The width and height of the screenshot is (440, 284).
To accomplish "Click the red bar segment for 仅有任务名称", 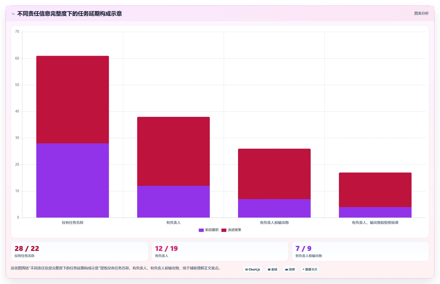I will pos(72,100).
